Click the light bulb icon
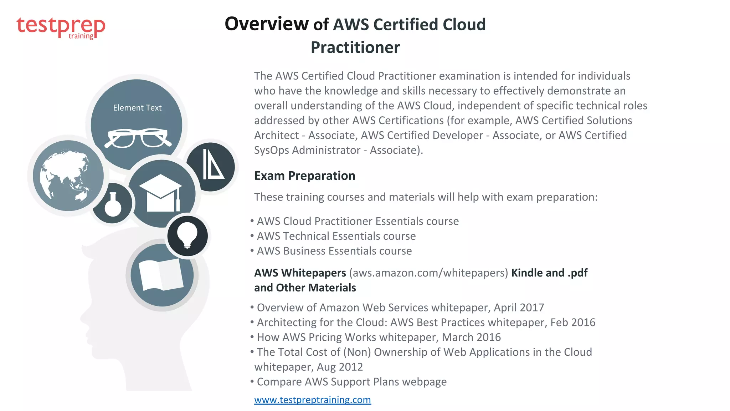Screen dimensions: 730x411 pos(187,235)
